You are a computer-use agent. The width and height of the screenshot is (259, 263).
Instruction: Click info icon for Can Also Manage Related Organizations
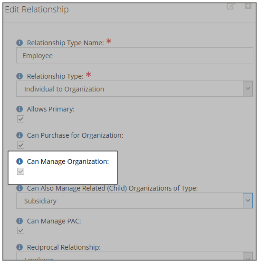tap(19, 188)
